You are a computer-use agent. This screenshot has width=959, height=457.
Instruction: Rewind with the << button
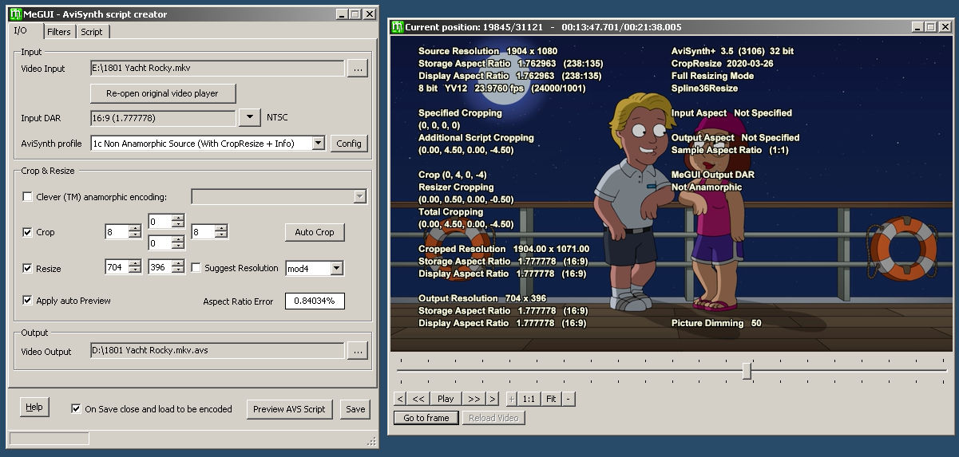418,399
